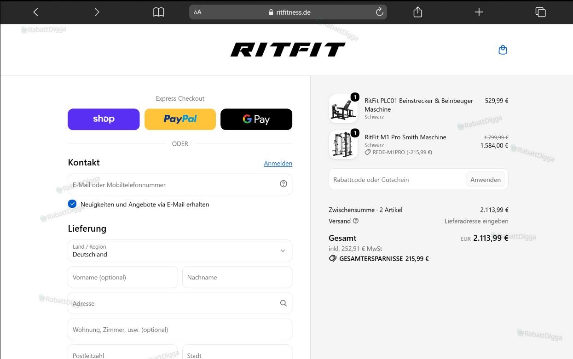
Task: Click the 1.584,00 € discounted price
Action: coord(494,146)
